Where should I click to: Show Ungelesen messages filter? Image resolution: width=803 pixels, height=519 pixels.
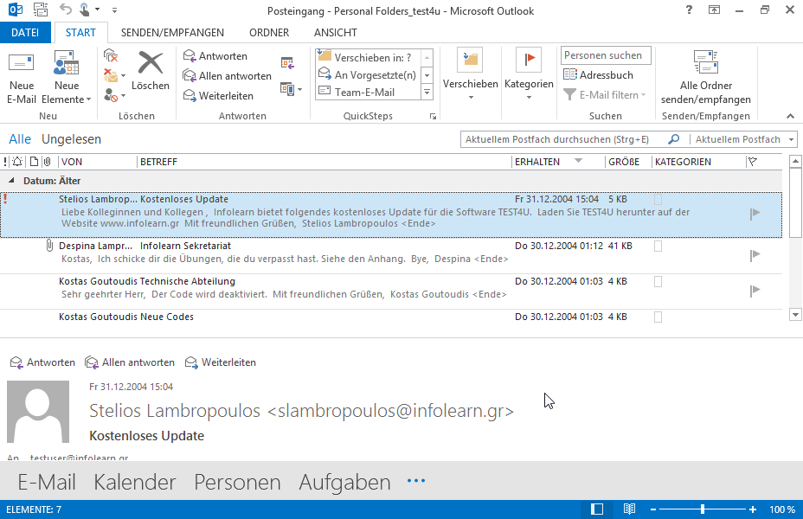click(x=71, y=138)
